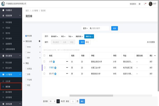The height and width of the screenshot is (106, 159).
Task: Click the blue badge icon next to 于海东
Action: point(55,68)
